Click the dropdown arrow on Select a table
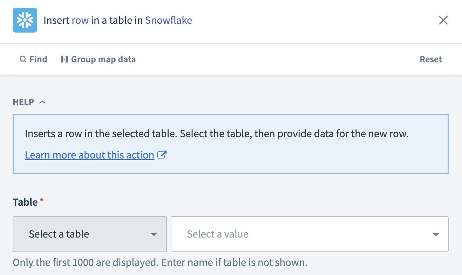 (154, 234)
